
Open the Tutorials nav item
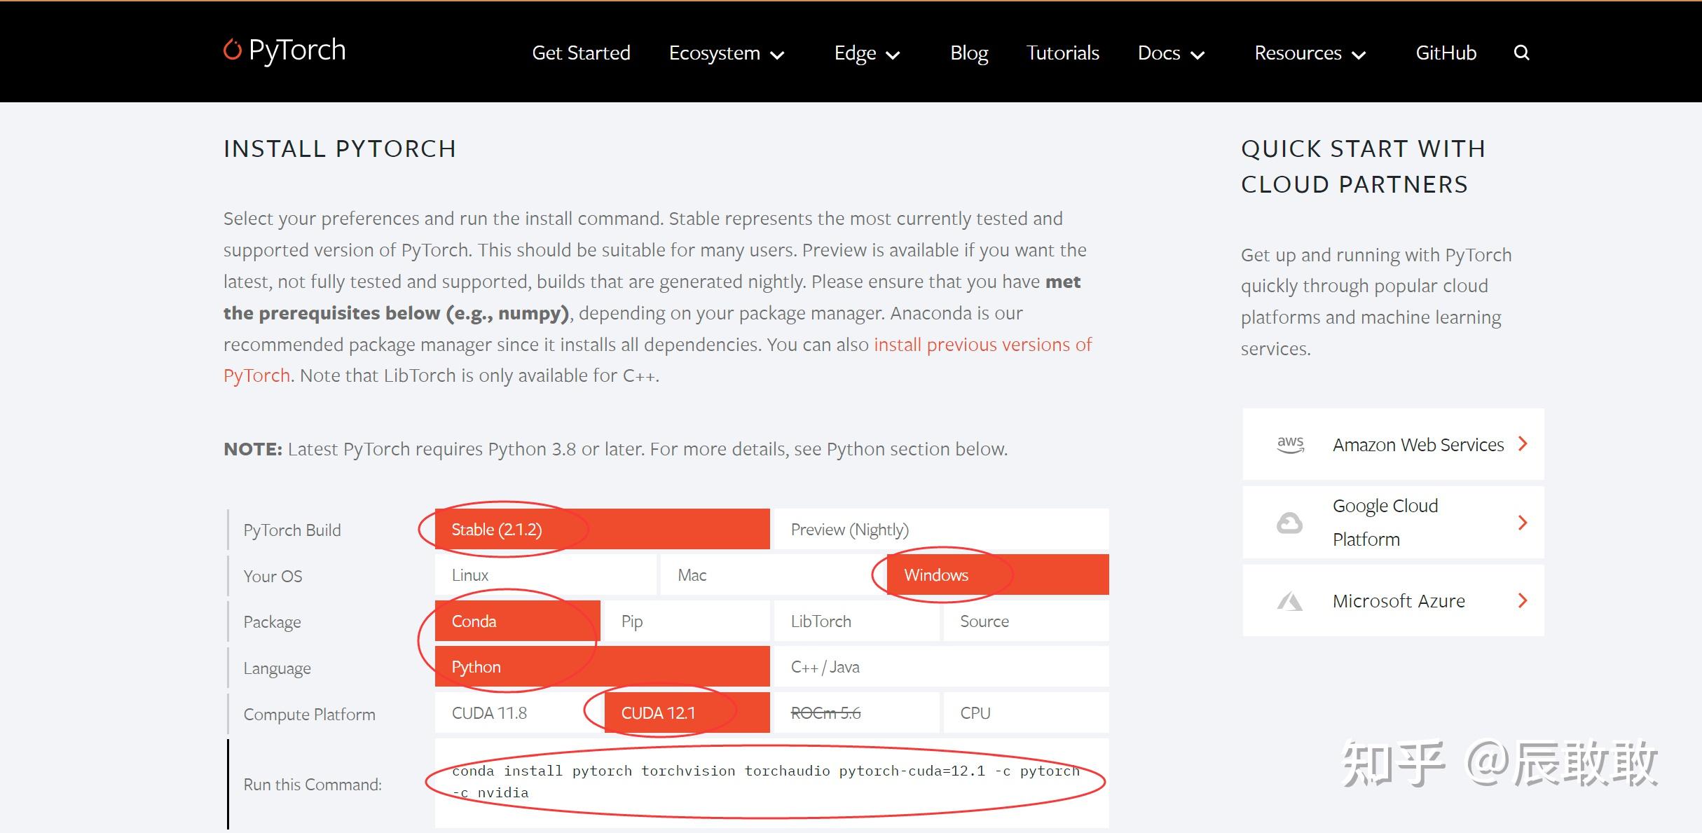[1062, 53]
